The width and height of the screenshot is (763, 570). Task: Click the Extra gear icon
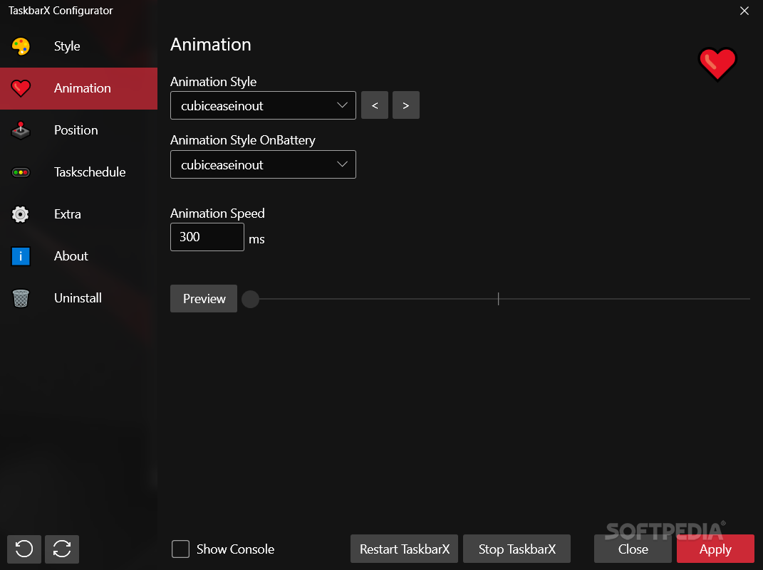pos(21,214)
